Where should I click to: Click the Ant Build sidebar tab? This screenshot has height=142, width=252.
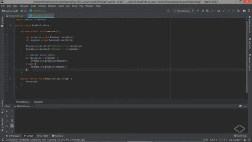[x=250, y=43]
